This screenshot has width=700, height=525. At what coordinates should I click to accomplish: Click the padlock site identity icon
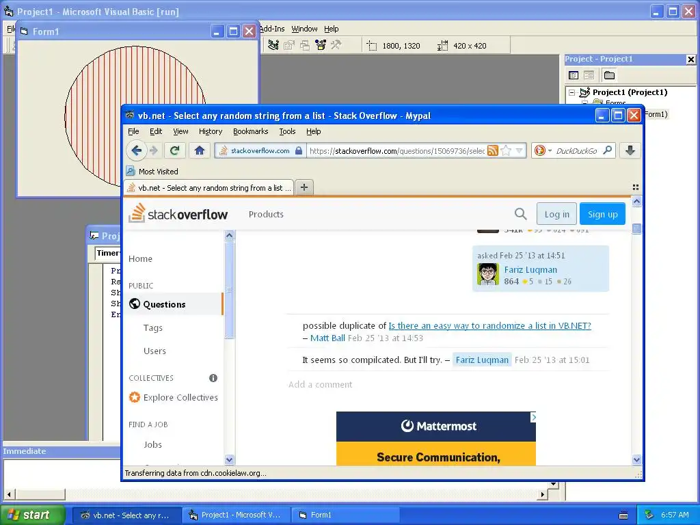(299, 150)
